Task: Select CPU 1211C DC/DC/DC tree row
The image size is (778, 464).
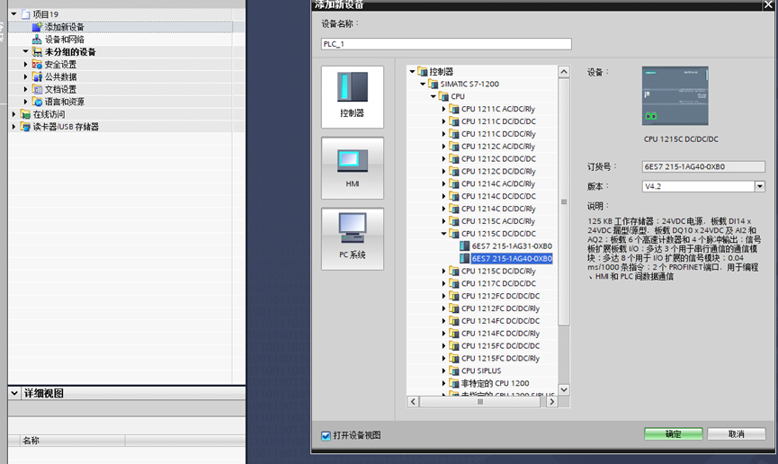Action: 498,121
